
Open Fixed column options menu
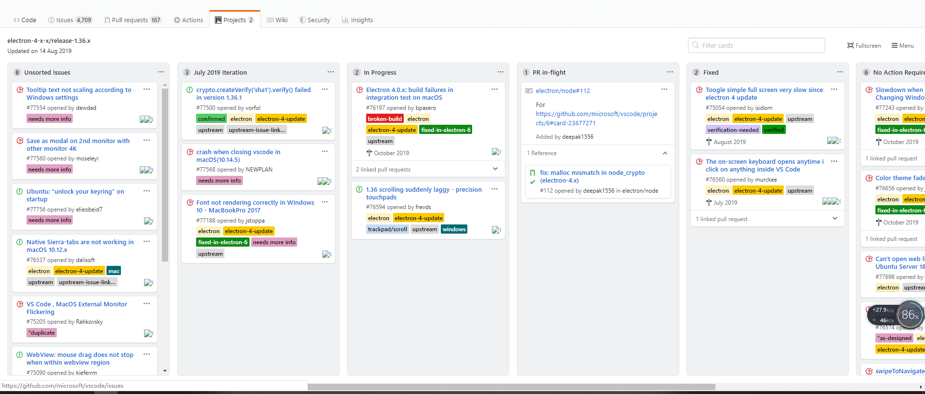click(840, 72)
